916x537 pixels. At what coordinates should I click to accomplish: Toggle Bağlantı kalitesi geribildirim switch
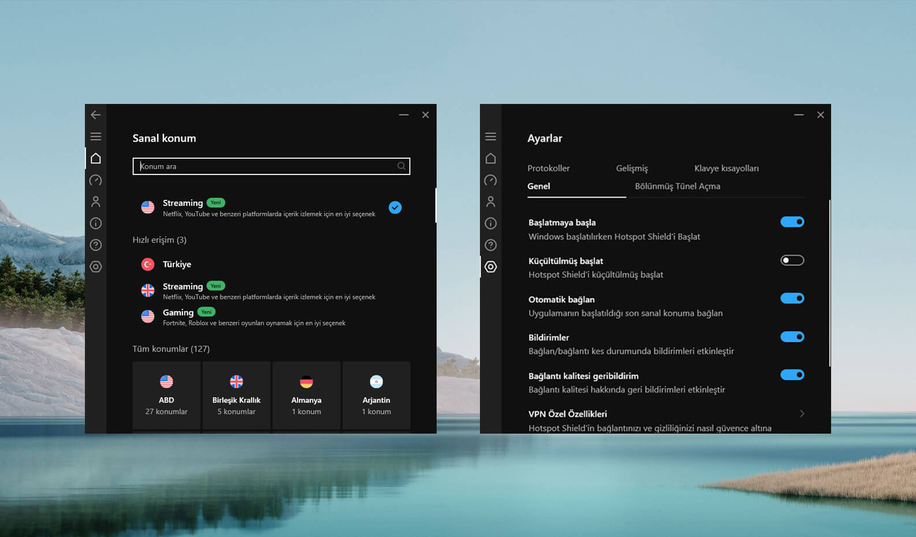point(792,375)
